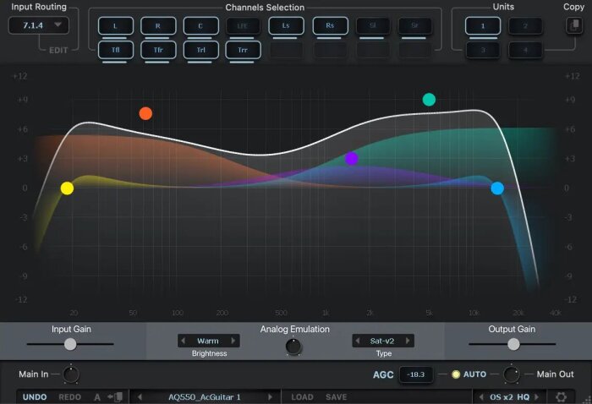Viewport: 592px width, 404px height.
Task: Select the yellow low-cut band node
Action: [x=67, y=188]
